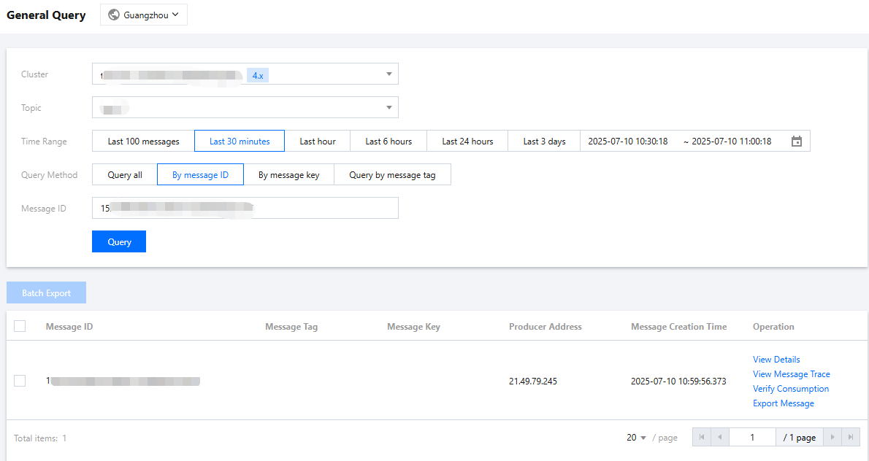Click the page number input box
The height and width of the screenshot is (461, 869).
pos(751,438)
